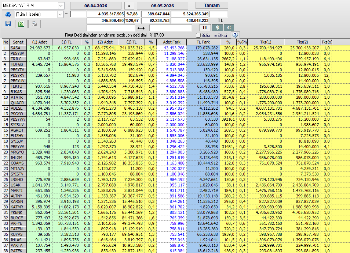
Task: Click the value 438.048.233
Action: click(190, 20)
